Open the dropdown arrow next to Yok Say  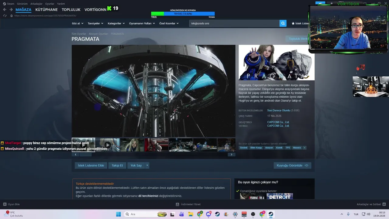[x=147, y=165]
